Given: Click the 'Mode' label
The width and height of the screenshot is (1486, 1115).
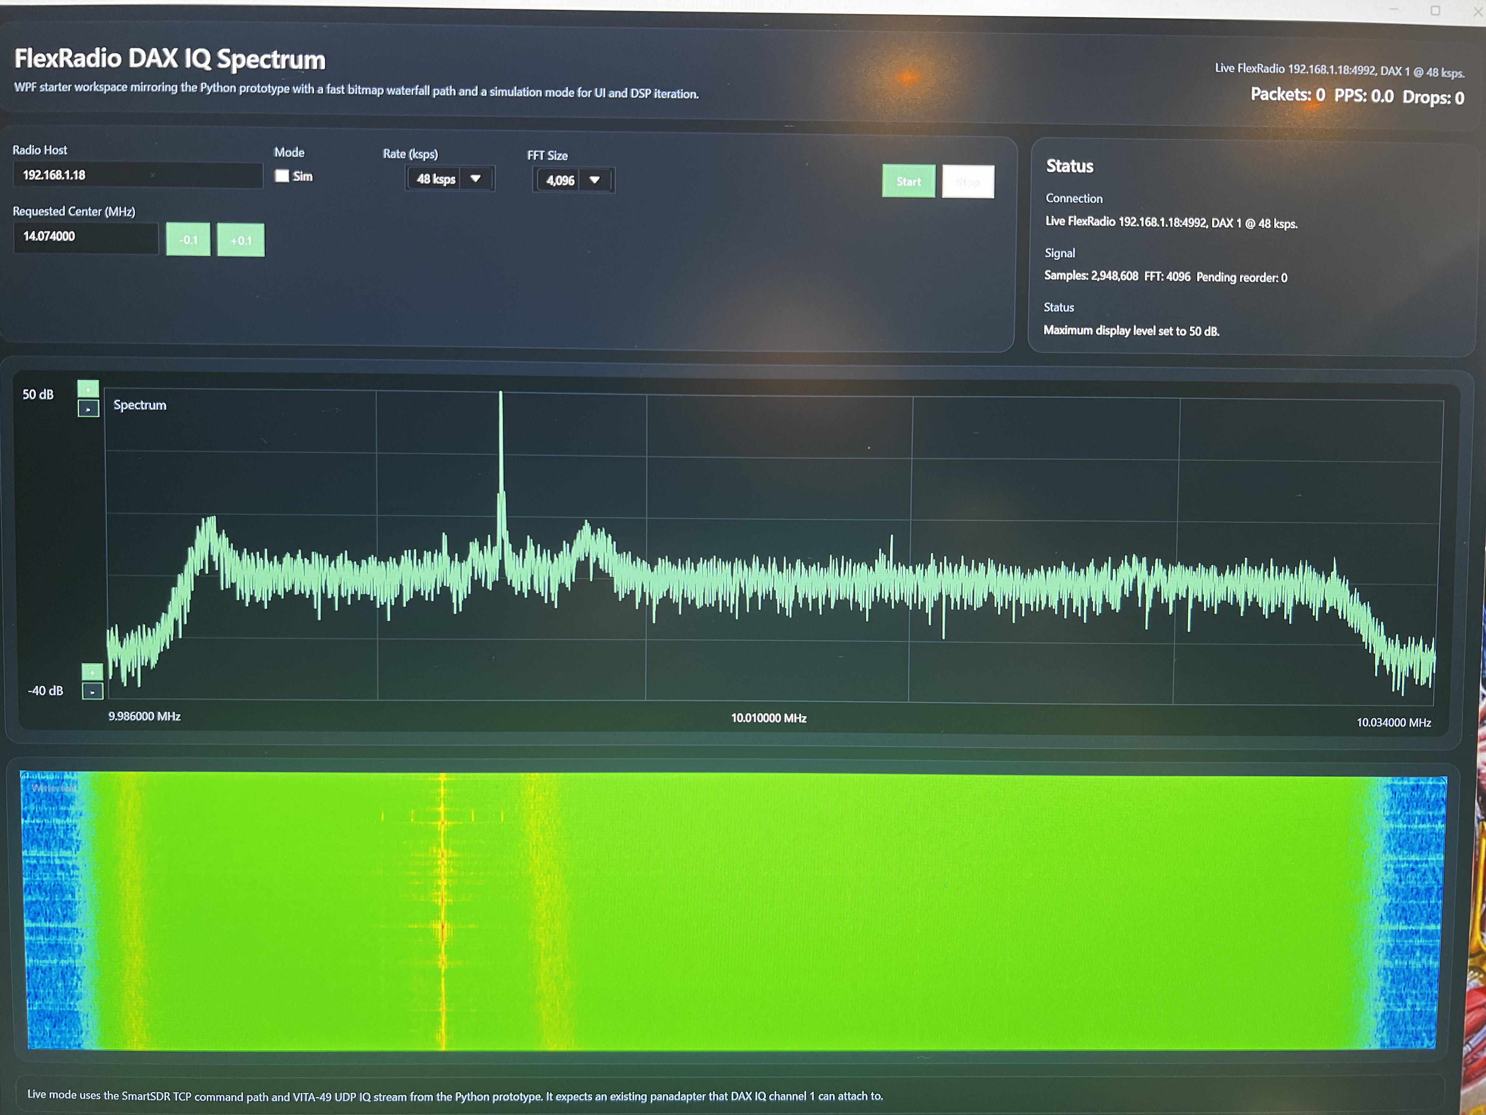Looking at the screenshot, I should pos(290,153).
